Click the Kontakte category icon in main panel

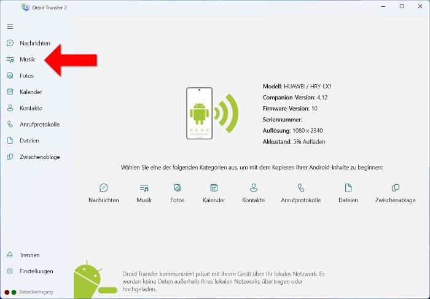point(253,188)
